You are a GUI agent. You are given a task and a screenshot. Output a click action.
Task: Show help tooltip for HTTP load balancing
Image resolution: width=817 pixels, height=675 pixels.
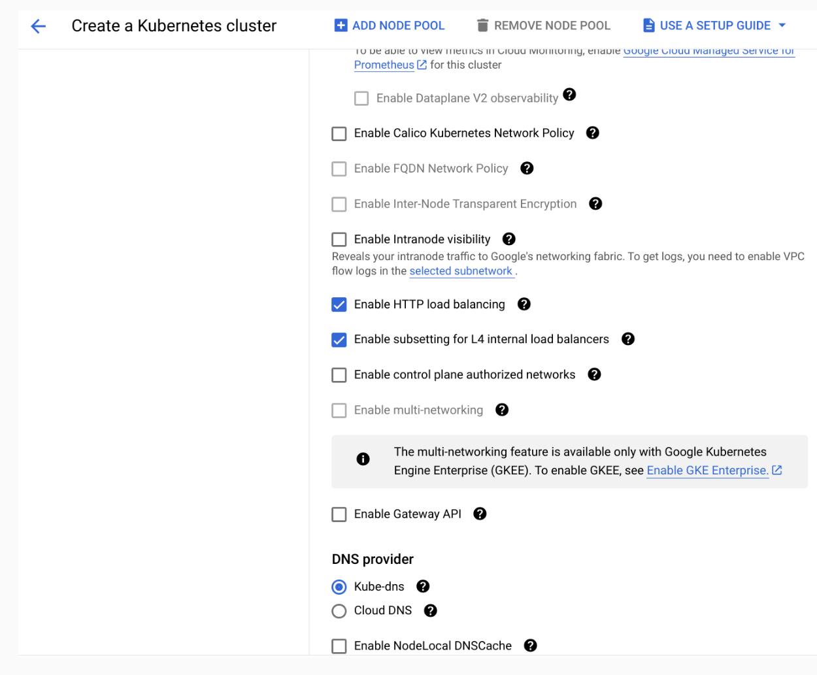[x=524, y=305]
